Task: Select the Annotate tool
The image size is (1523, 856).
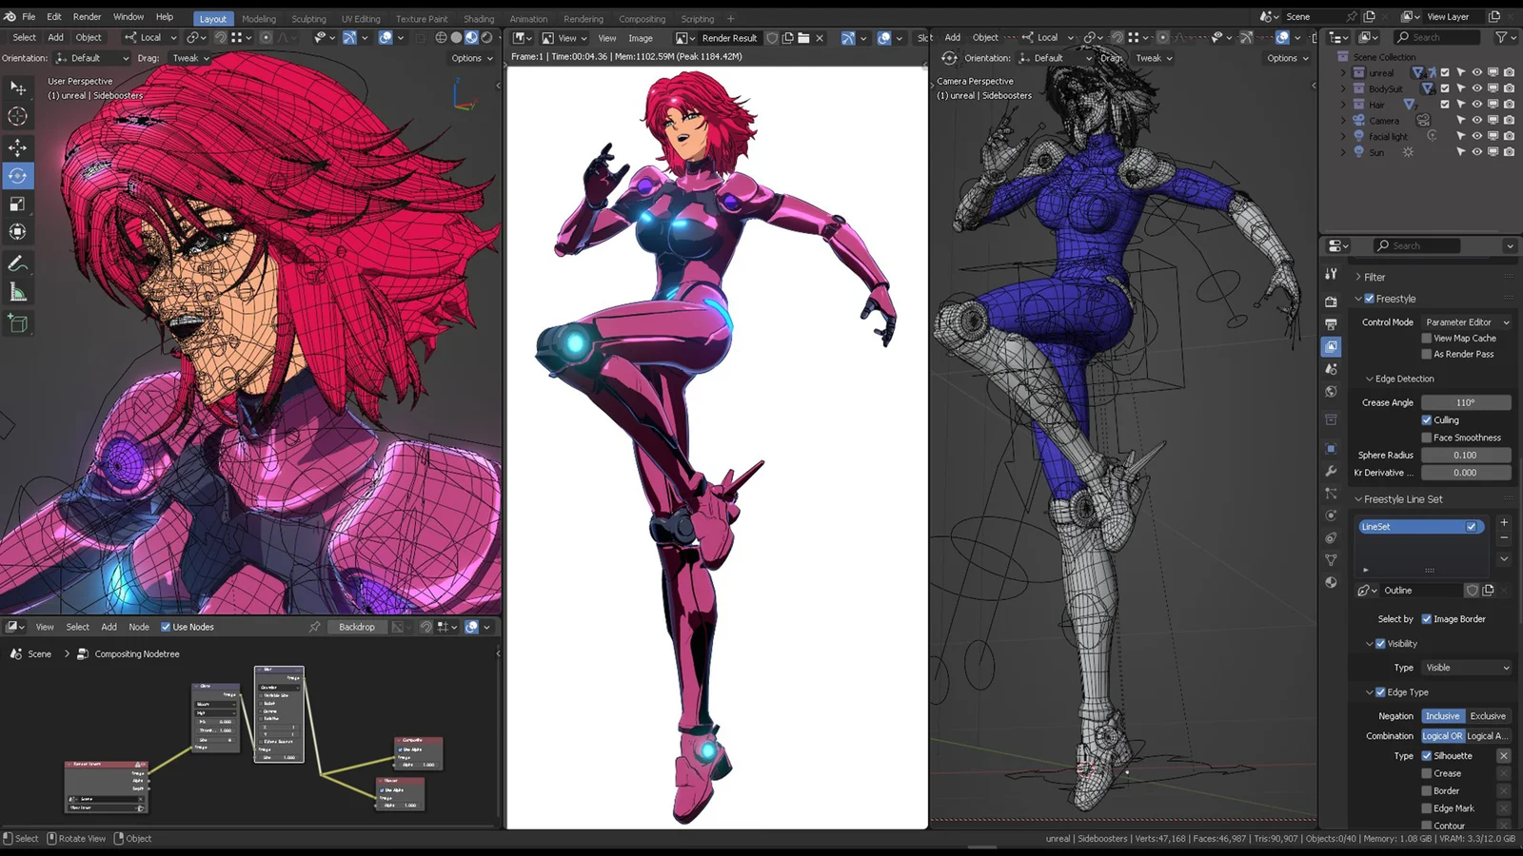Action: [19, 263]
